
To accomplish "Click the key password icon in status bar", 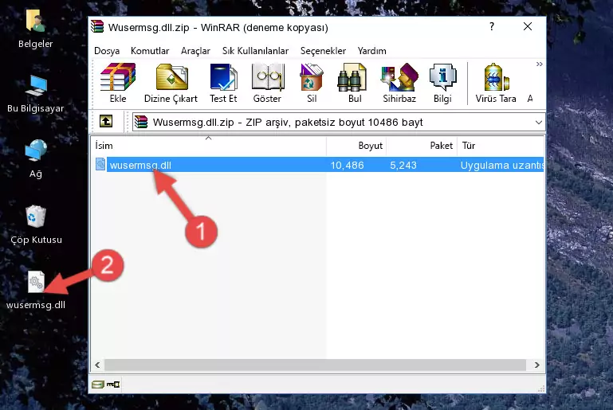I will point(113,385).
